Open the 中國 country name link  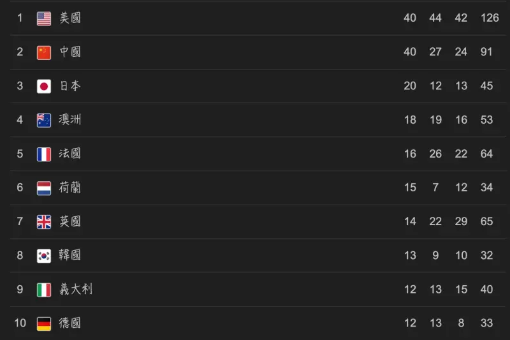70,52
